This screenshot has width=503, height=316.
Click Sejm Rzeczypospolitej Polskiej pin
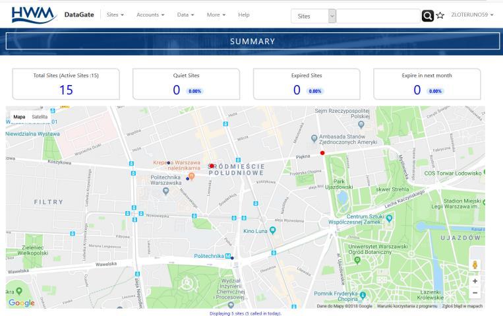pos(361,124)
